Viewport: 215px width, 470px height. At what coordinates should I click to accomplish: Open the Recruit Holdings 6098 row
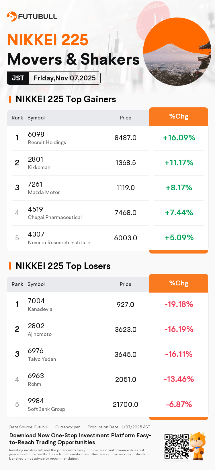click(47, 138)
